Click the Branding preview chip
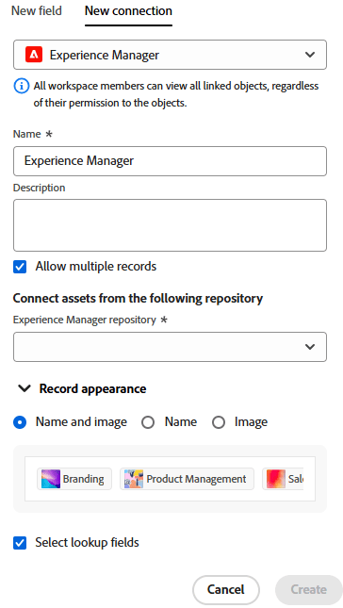This screenshot has width=343, height=608. coord(74,479)
